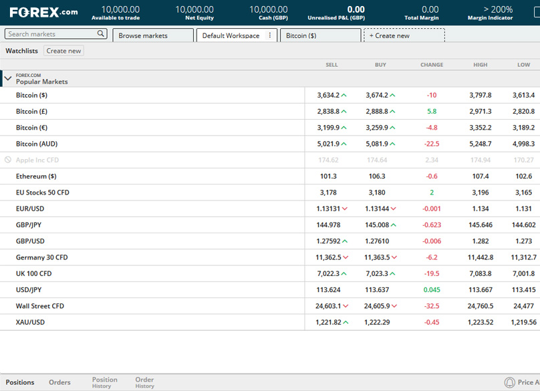
Task: Collapse the Popular Markets watchlist chevron
Action: (x=8, y=79)
